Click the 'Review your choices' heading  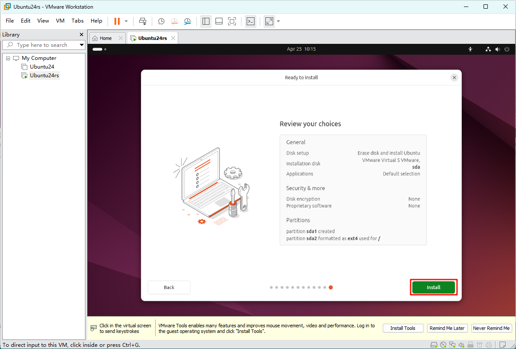pos(310,124)
